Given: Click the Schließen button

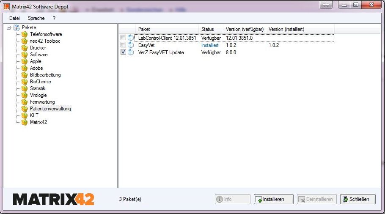Looking at the screenshot, I should (x=358, y=199).
